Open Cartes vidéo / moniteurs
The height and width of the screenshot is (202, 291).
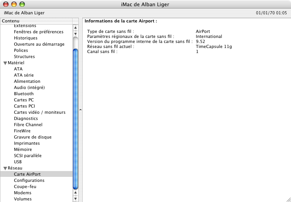40,112
